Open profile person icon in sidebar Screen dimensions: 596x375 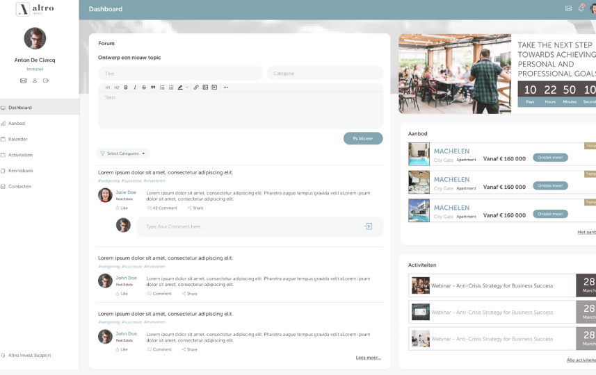point(35,81)
